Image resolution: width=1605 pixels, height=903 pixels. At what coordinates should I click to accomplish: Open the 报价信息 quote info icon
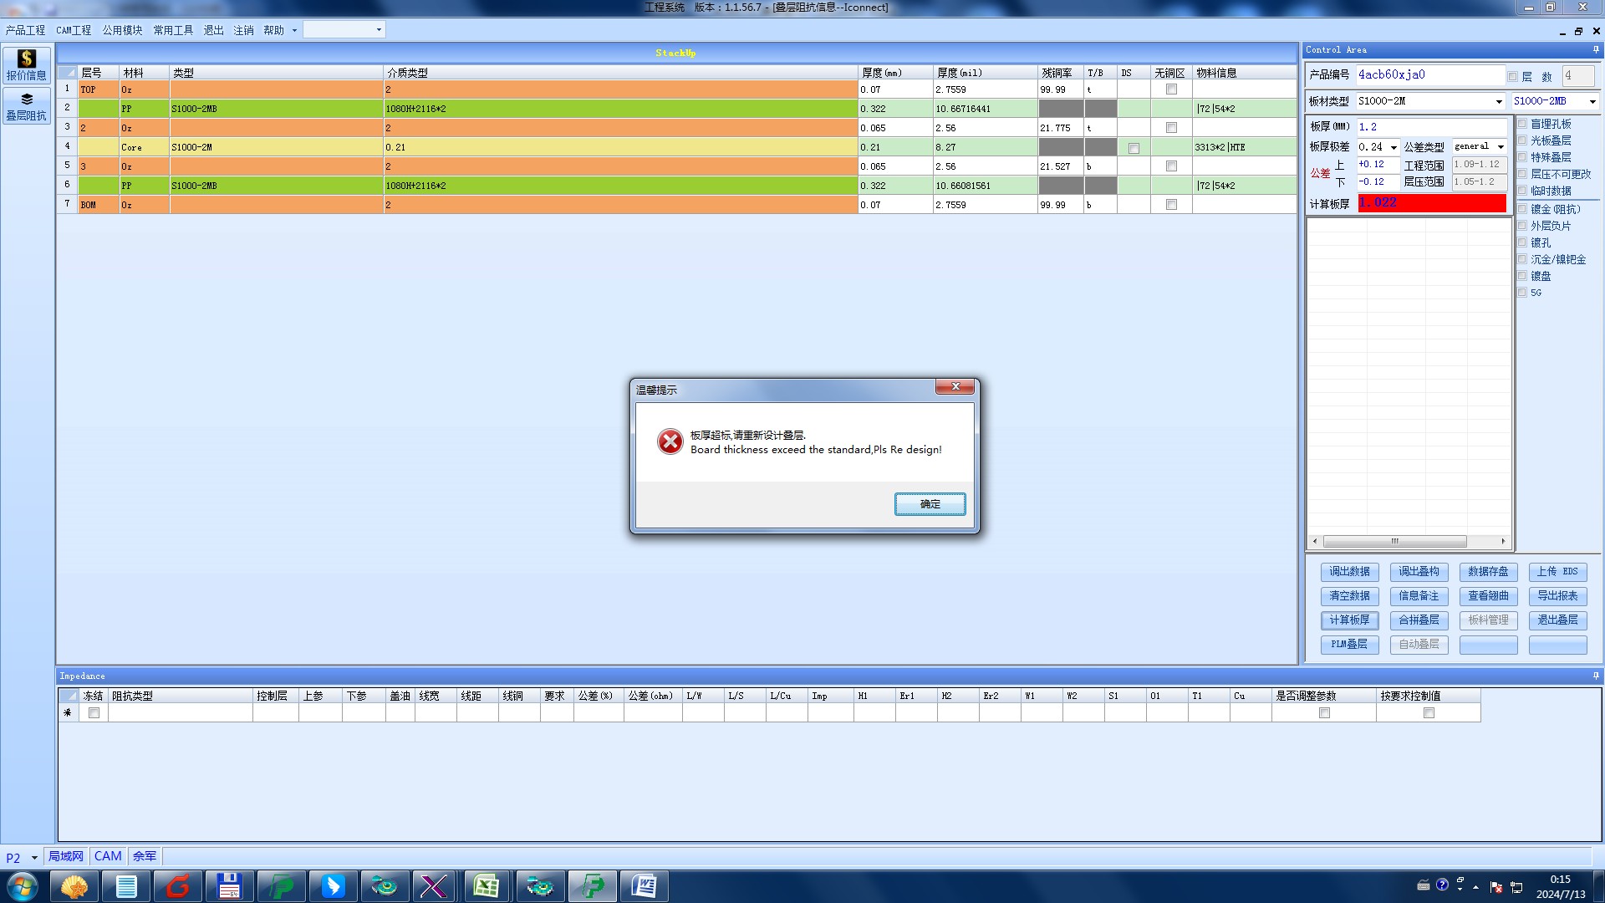tap(27, 64)
